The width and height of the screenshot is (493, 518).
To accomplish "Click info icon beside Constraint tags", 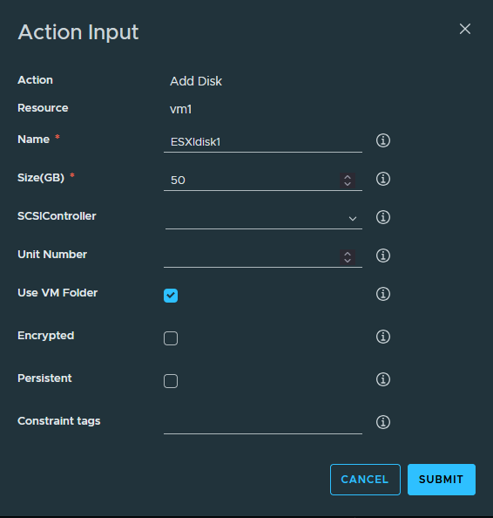I will tap(383, 422).
